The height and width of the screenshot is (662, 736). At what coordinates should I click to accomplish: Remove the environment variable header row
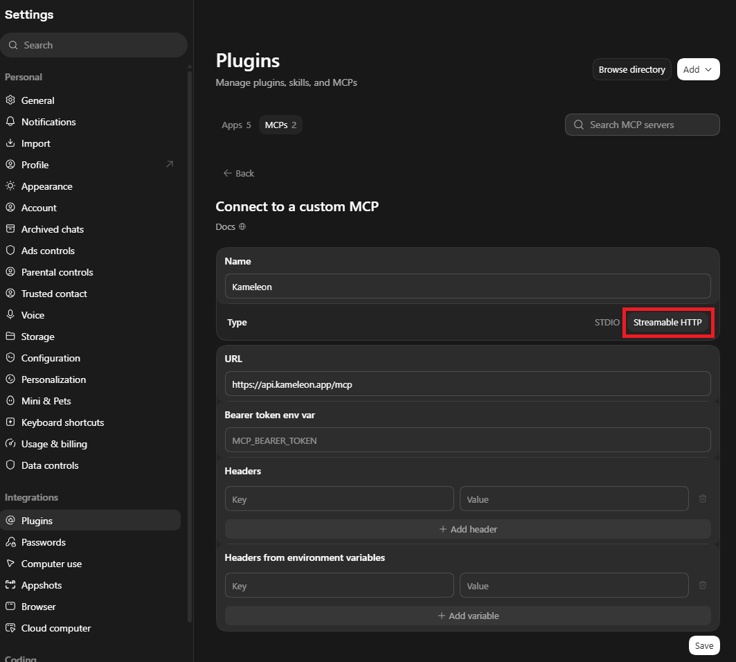coord(702,585)
